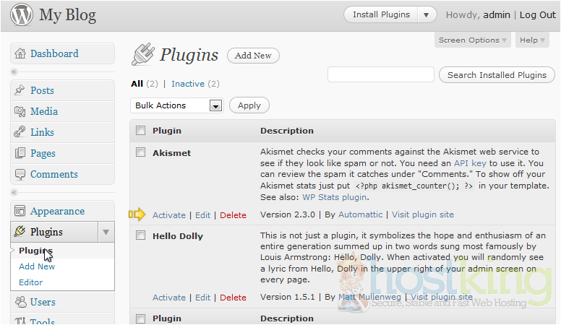Screen dimensions: 561x325
Task: Click the Appearance icon in sidebar
Action: click(20, 211)
